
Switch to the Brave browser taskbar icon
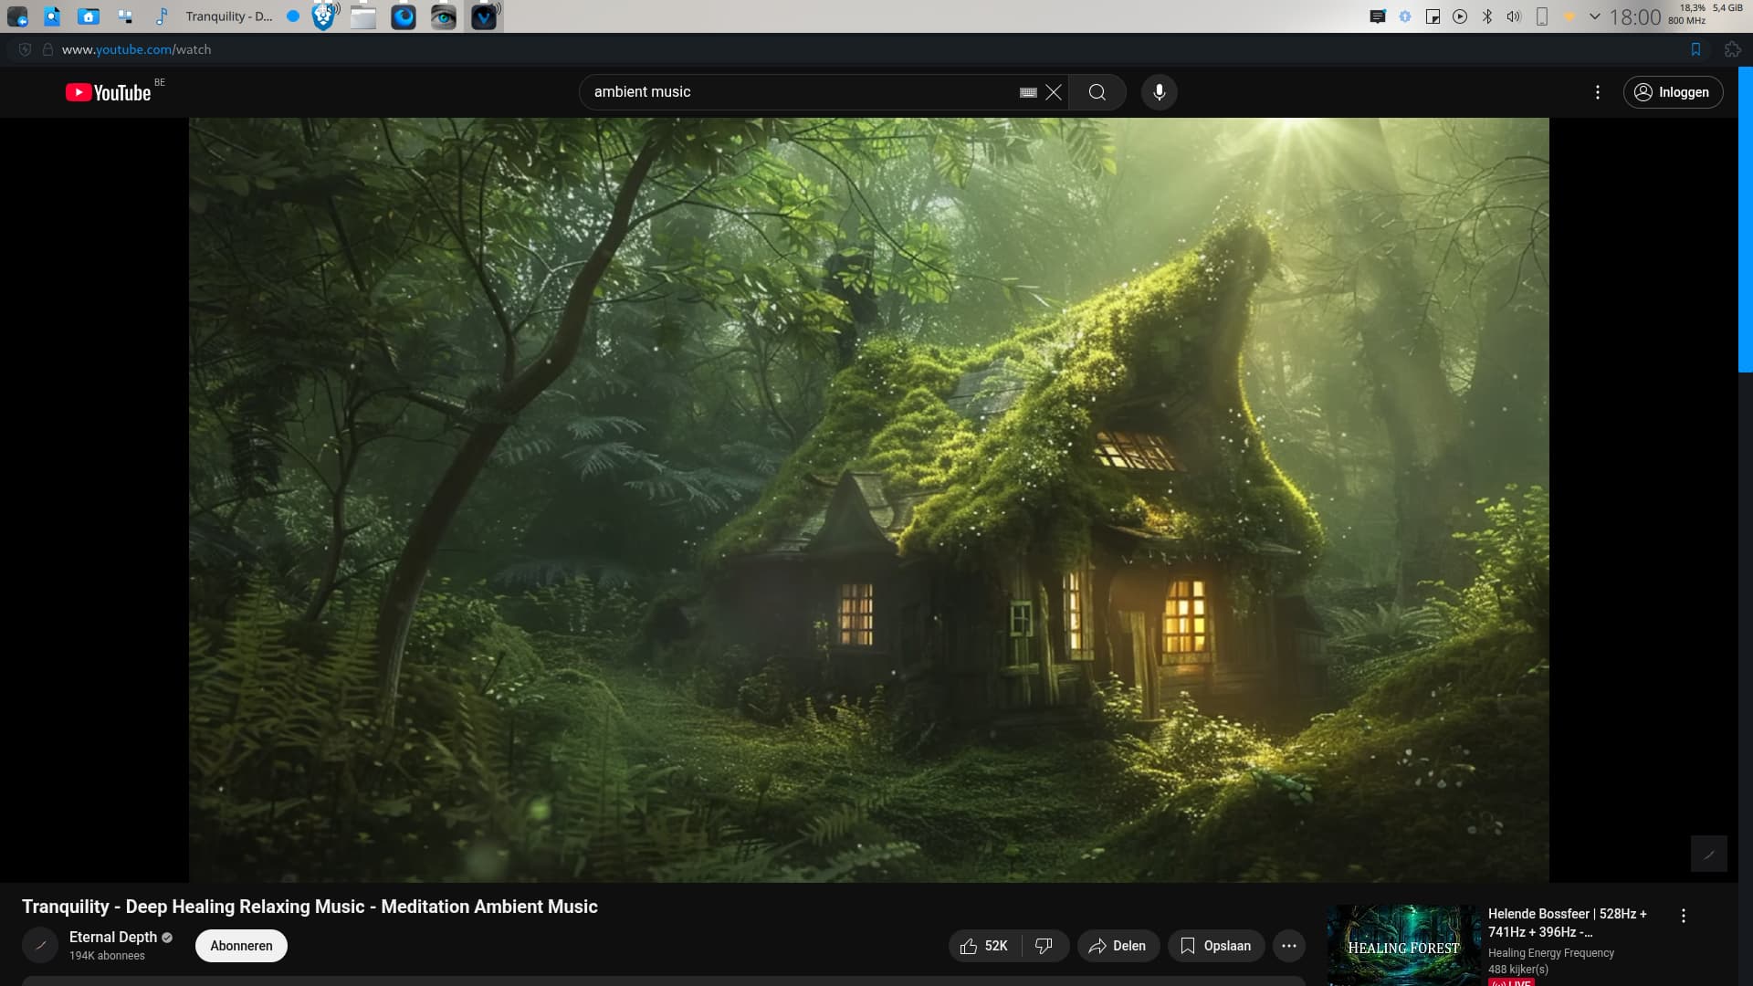pyautogui.click(x=323, y=16)
